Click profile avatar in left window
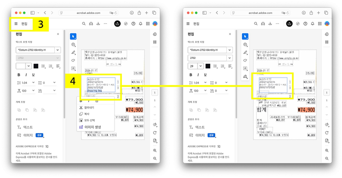Screen dimensions: 342x178 tap(155, 24)
